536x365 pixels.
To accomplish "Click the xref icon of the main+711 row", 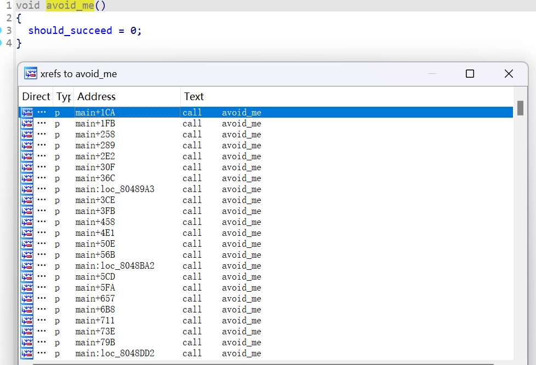I will pyautogui.click(x=27, y=320).
